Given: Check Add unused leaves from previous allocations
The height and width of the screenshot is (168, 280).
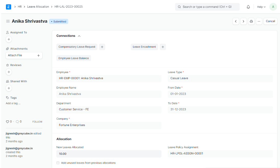Looking at the screenshot, I should coord(58,163).
